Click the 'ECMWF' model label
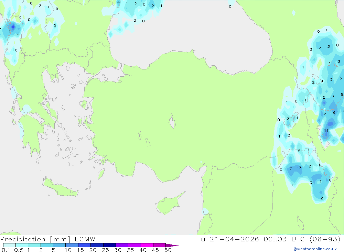344x252 pixels. pyautogui.click(x=87, y=239)
